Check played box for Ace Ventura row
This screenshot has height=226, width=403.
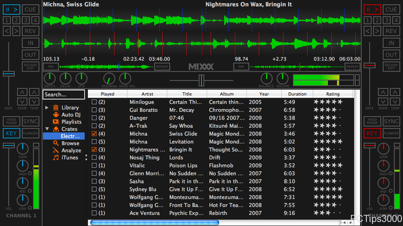tap(94, 213)
